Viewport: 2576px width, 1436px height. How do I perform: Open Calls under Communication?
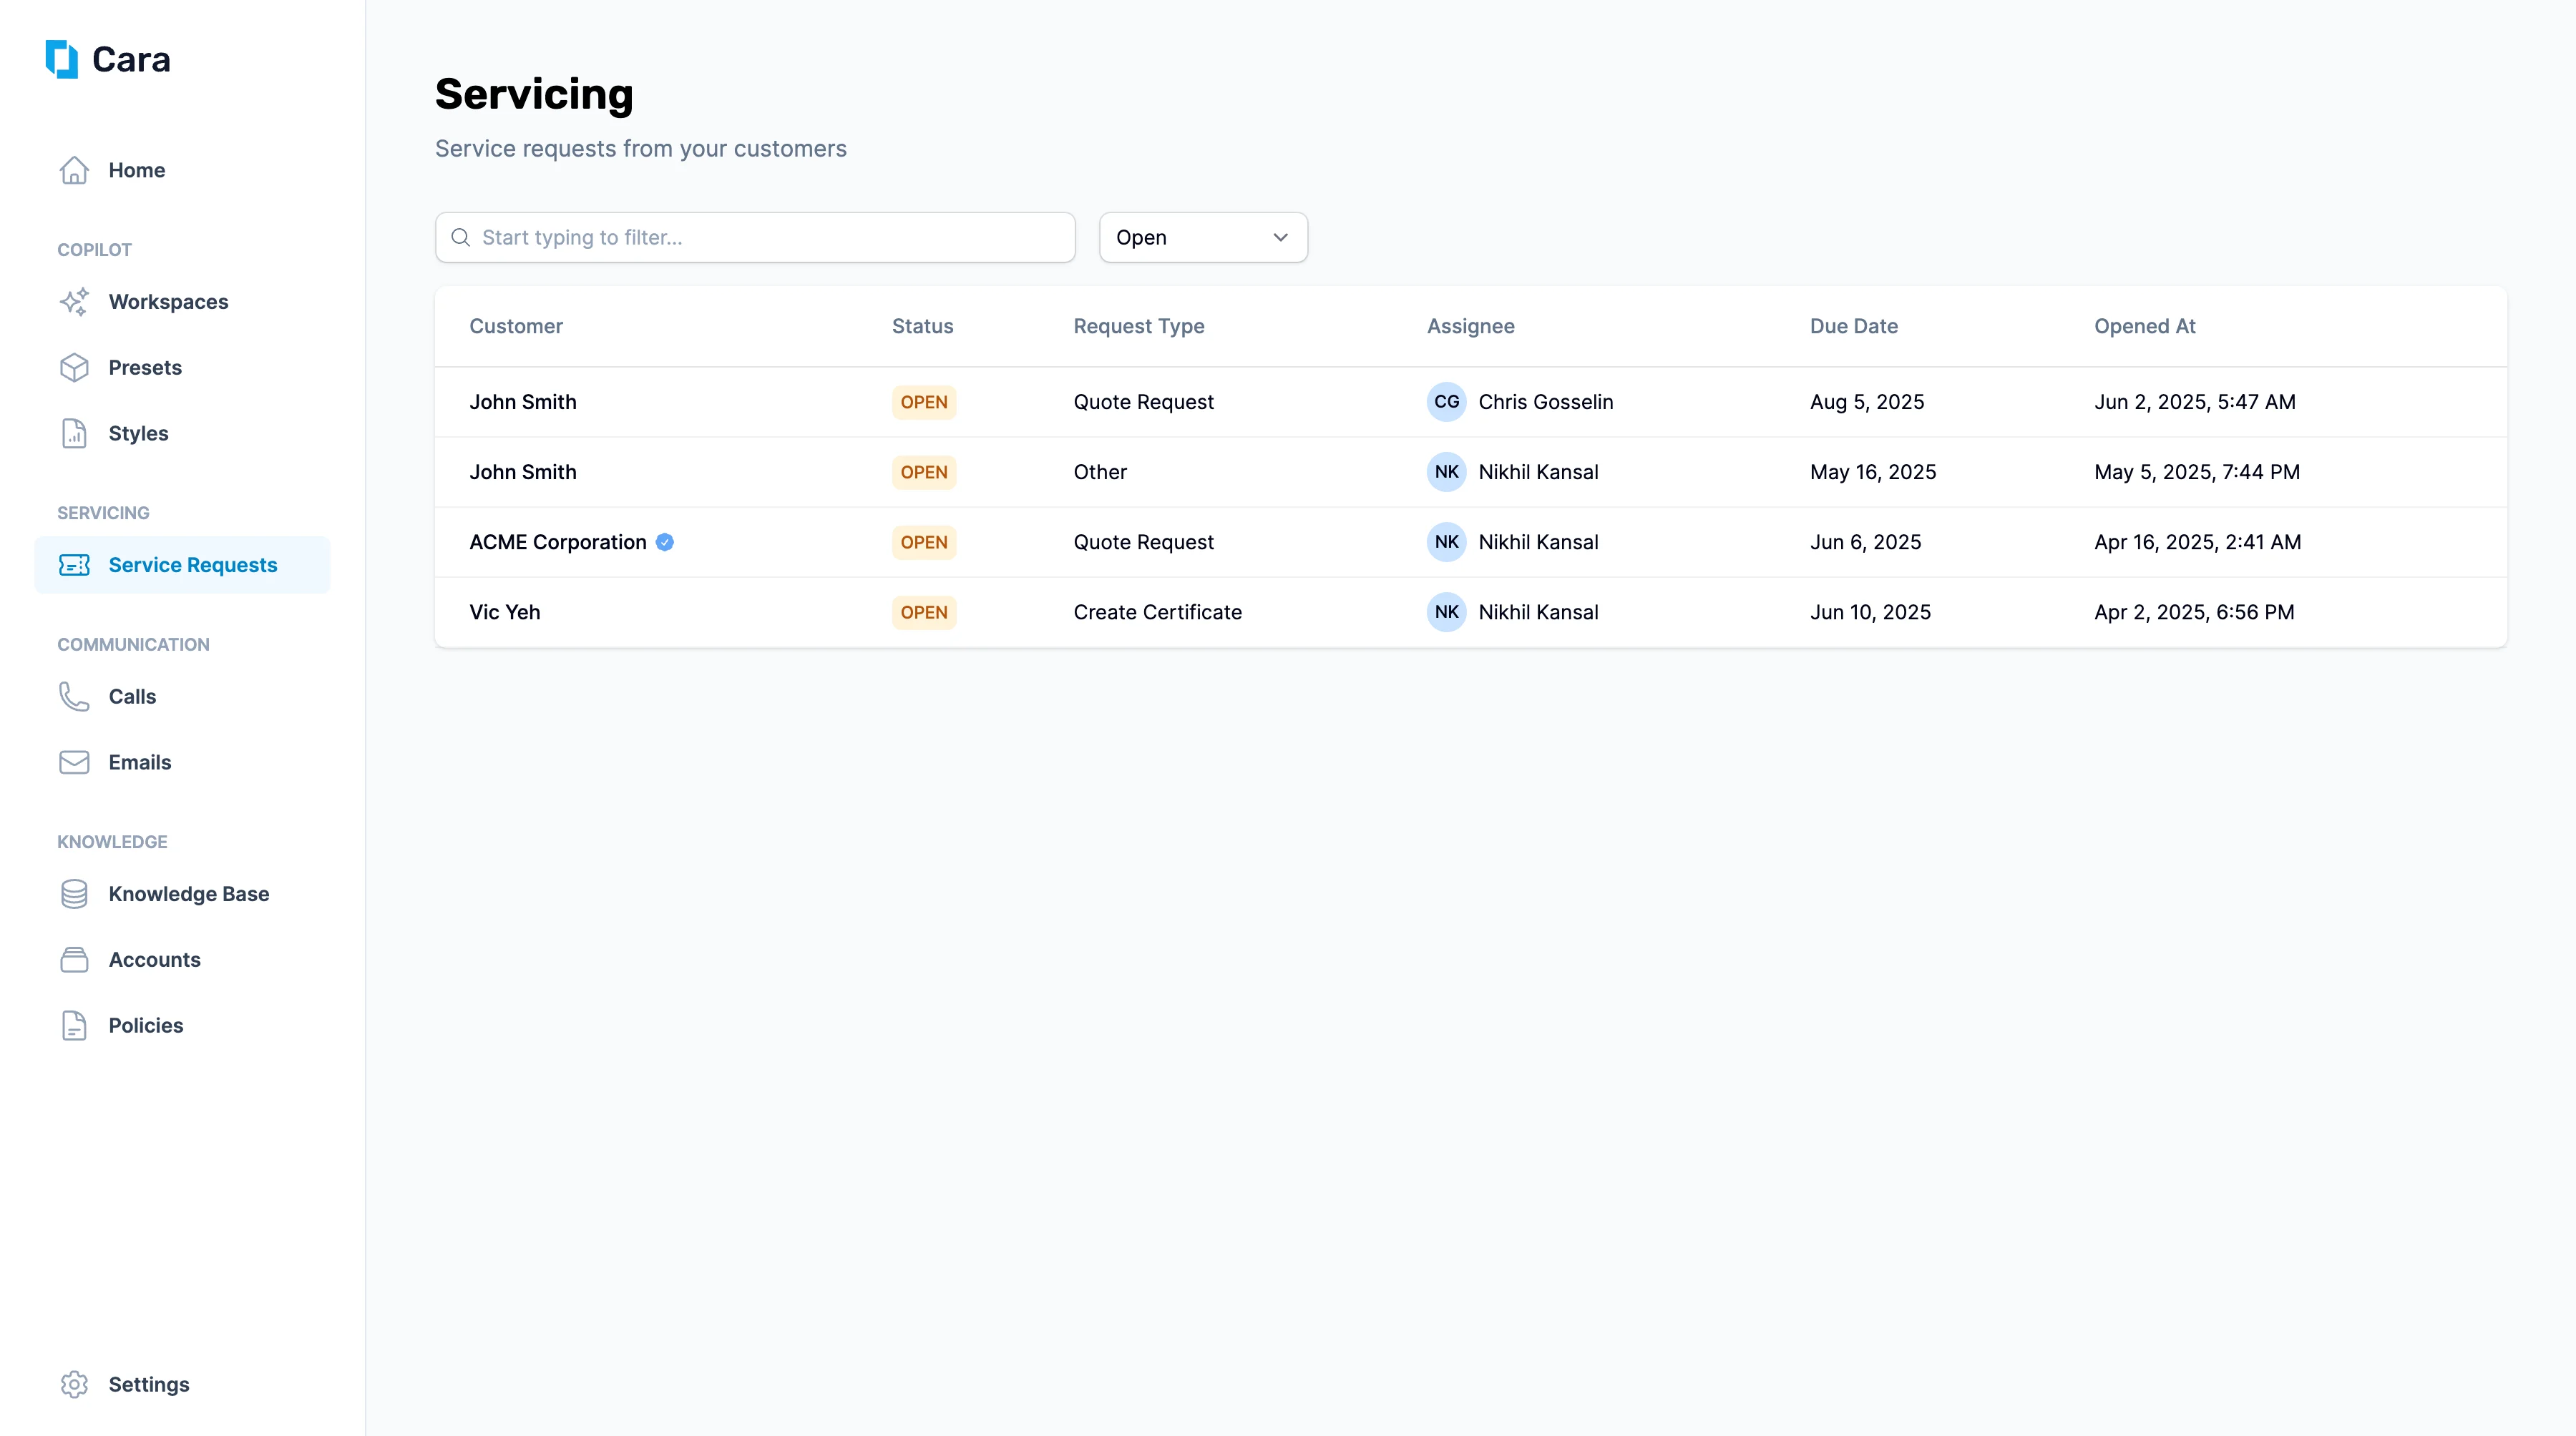pyautogui.click(x=182, y=697)
